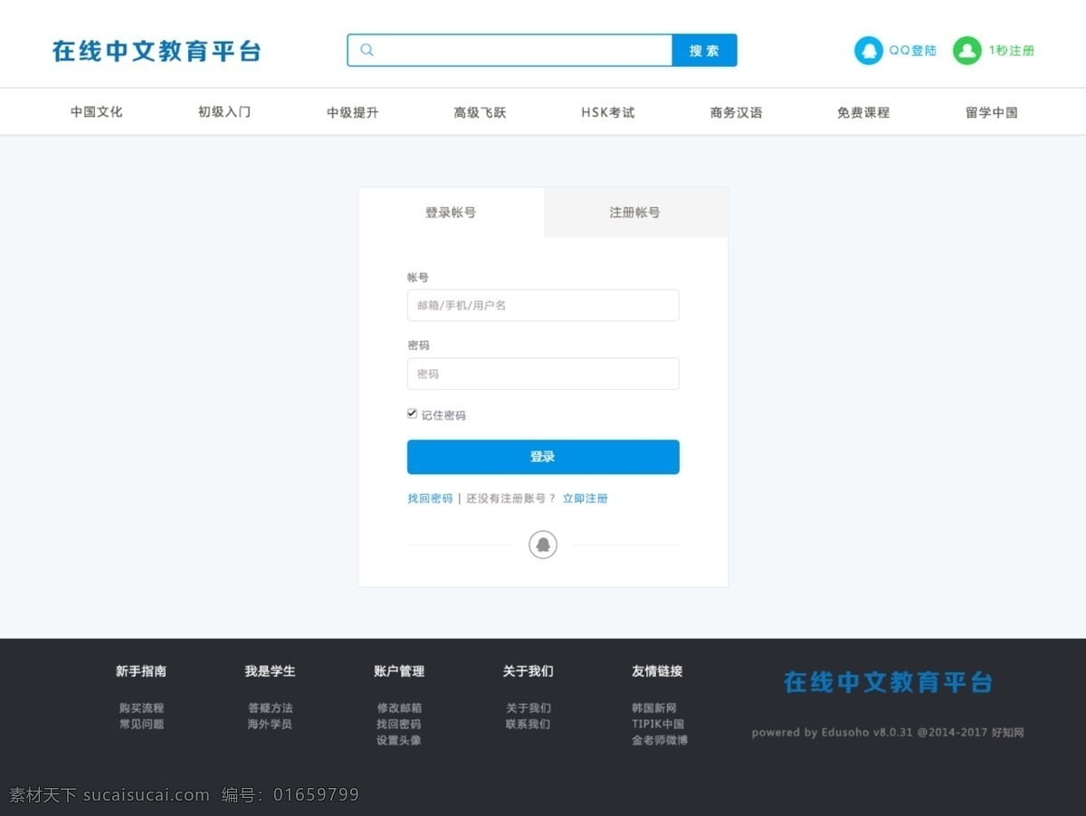Toggle the 记住密码 checkbox
Screen dimensions: 1086x816
[412, 413]
